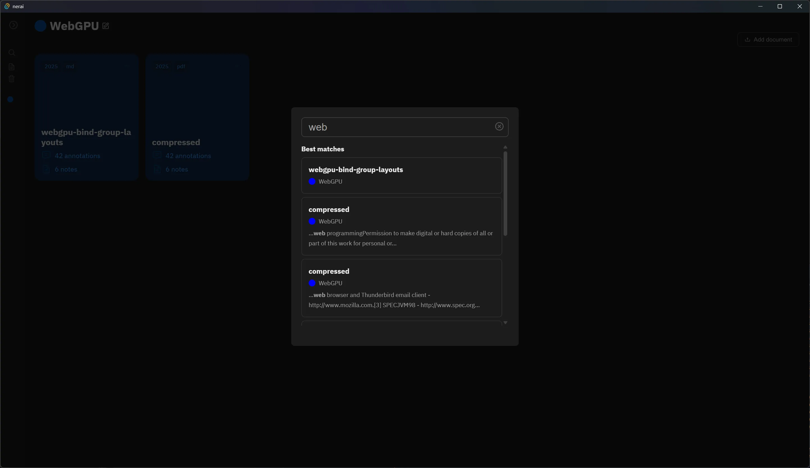Select the 2025 tag on the webgpu card
Viewport: 810px width, 468px height.
click(51, 66)
